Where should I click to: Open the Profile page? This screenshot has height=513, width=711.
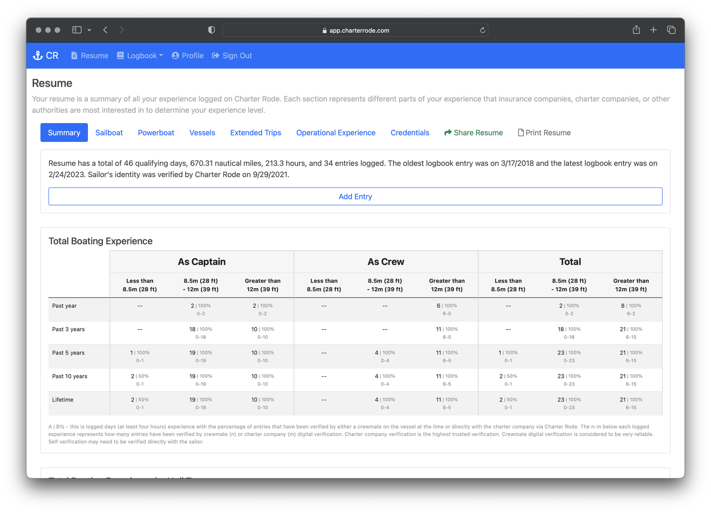pos(188,56)
